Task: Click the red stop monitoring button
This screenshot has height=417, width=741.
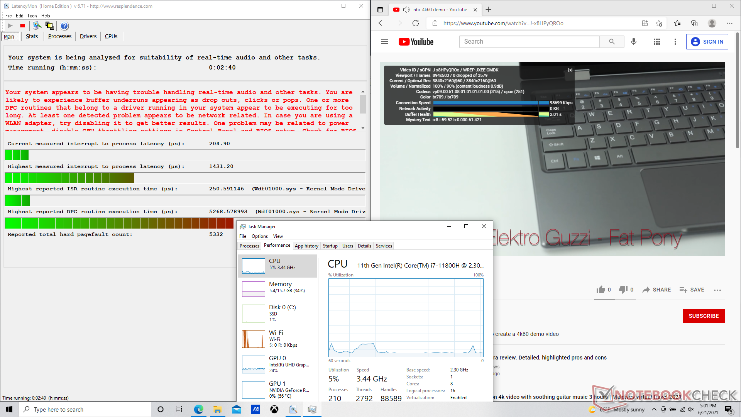Action: point(22,26)
